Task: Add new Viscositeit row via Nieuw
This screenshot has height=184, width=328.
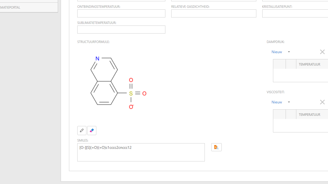Action: 277,102
